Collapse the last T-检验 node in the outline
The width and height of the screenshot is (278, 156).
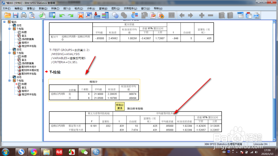click(x=9, y=80)
